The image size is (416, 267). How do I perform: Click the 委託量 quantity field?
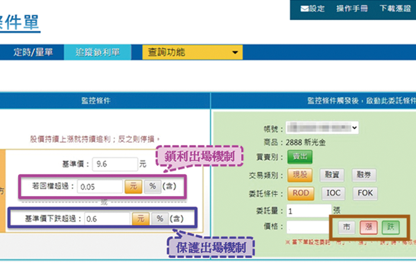(309, 211)
